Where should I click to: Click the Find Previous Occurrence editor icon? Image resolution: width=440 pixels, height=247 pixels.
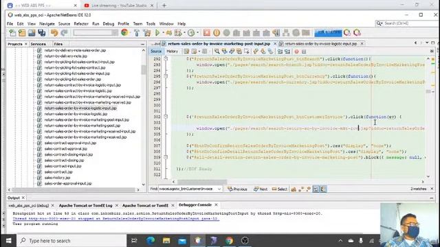tap(224, 51)
